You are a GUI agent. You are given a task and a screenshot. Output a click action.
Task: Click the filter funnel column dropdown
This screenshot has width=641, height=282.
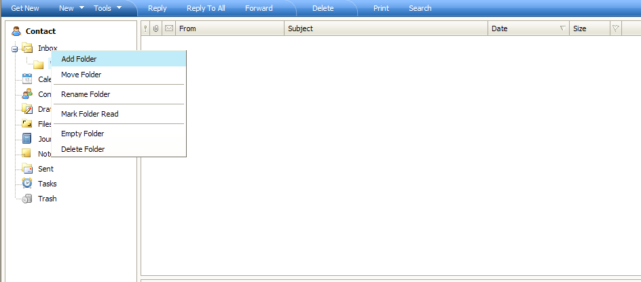[x=615, y=28]
